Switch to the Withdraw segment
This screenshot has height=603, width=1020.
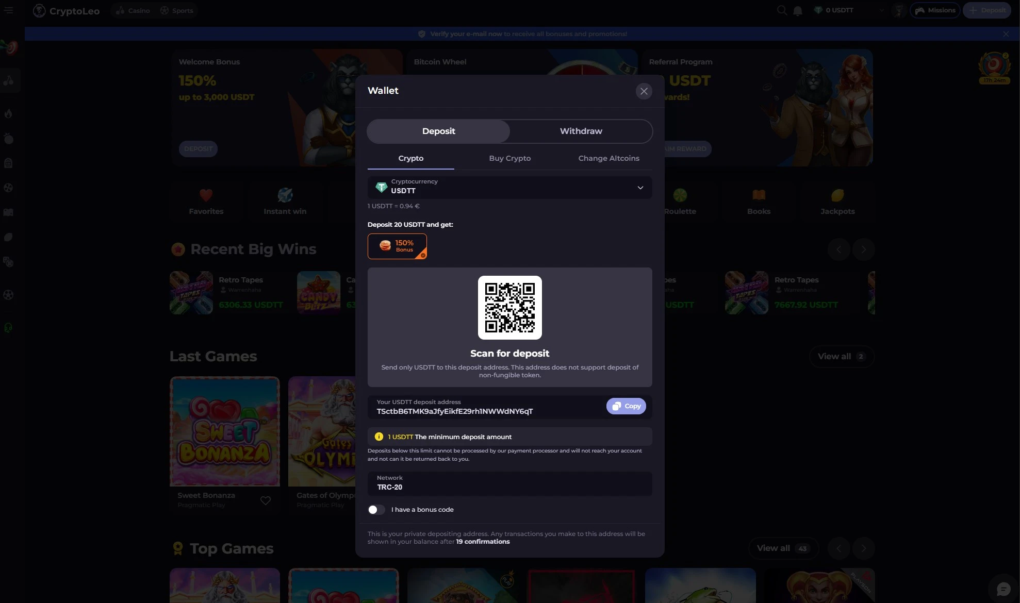point(581,131)
